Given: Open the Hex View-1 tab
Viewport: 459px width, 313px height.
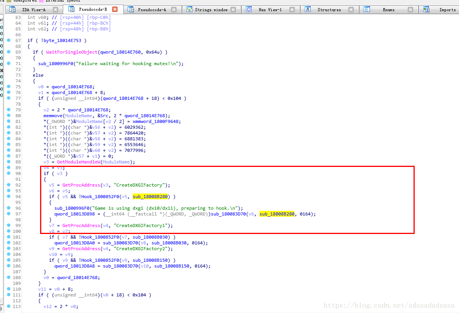Looking at the screenshot, I should click(270, 10).
